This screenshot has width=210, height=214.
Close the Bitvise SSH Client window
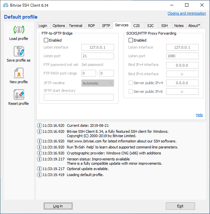point(202,5)
